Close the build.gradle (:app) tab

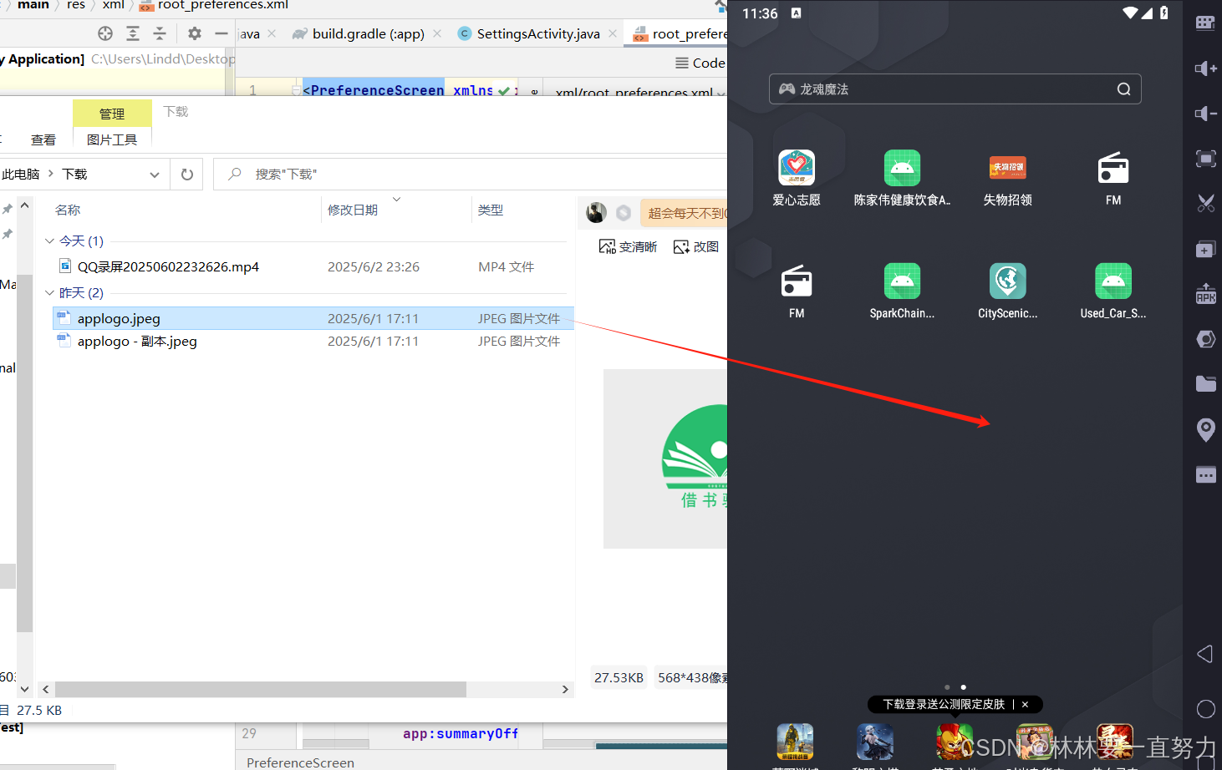437,33
